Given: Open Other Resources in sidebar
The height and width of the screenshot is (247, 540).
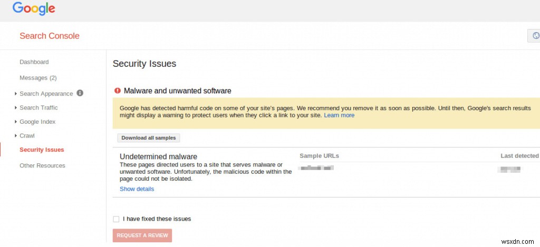Looking at the screenshot, I should 42,166.
